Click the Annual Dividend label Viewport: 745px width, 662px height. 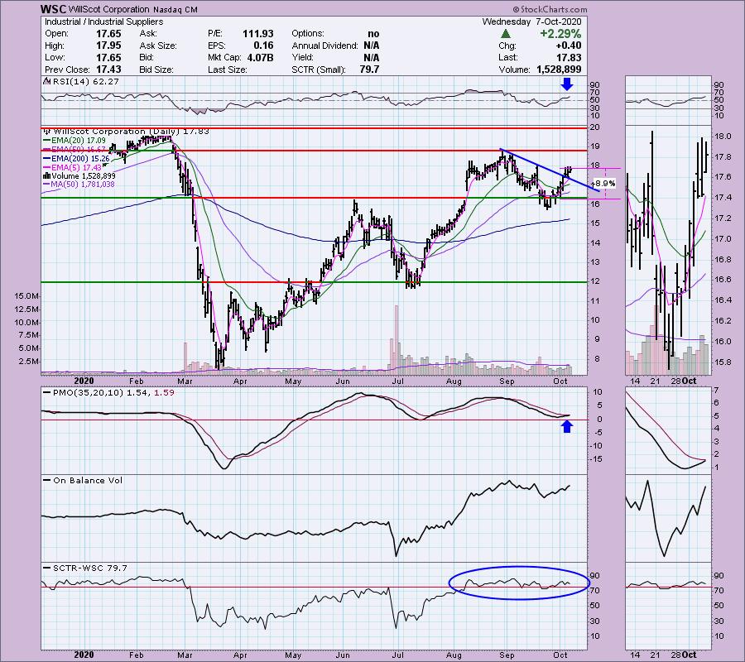click(x=325, y=46)
